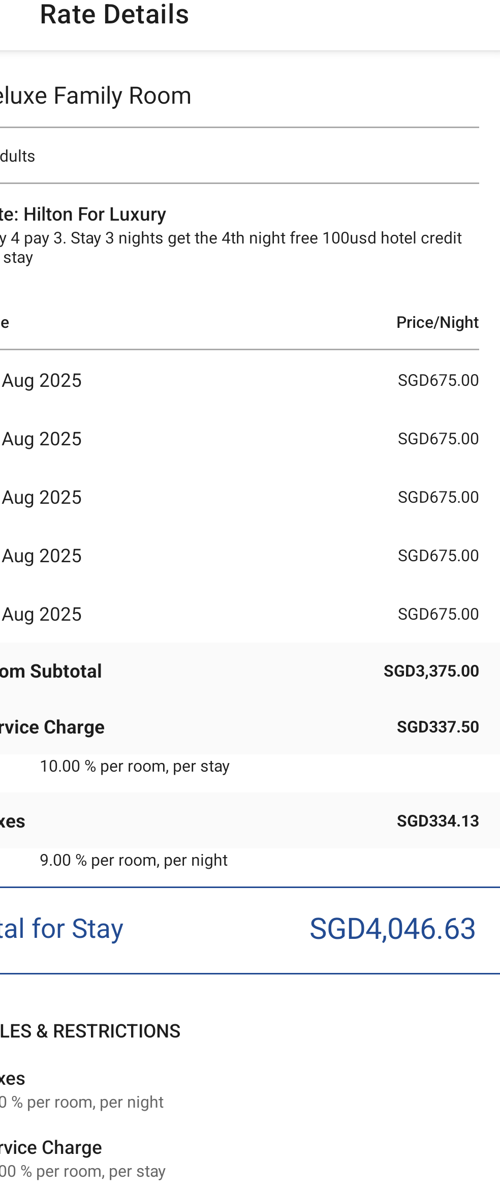Click the first Aug 2025 SGD675.00 price
500x1191 pixels.
point(438,380)
